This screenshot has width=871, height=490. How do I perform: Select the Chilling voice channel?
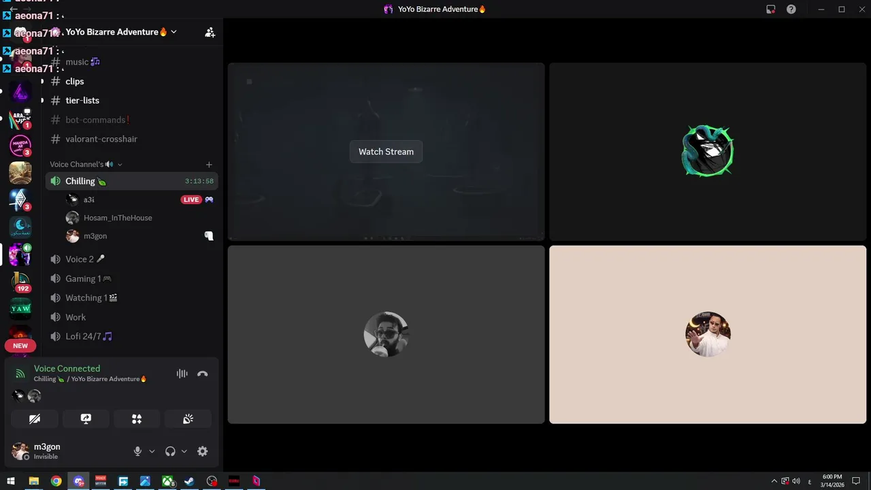132,181
